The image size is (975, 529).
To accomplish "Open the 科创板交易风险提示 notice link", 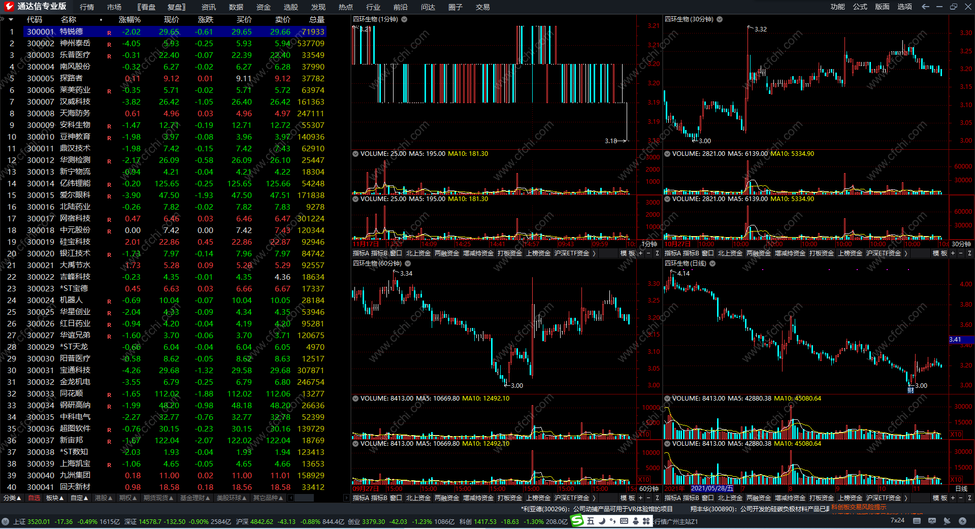I will [x=859, y=507].
